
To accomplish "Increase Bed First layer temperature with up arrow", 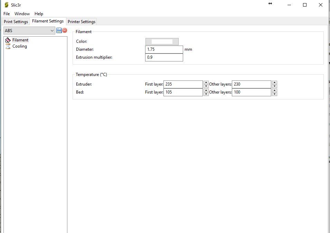I will pos(206,90).
